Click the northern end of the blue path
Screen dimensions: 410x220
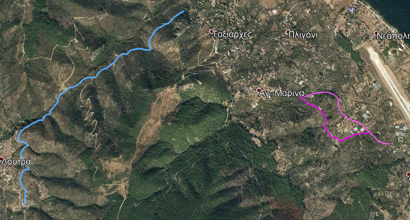pyautogui.click(x=183, y=11)
